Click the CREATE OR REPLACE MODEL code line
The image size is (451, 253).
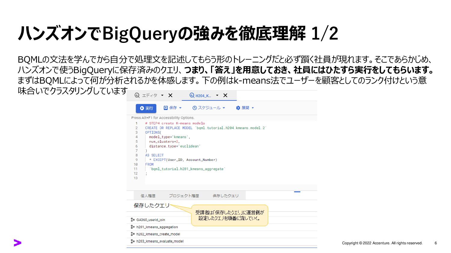206,128
